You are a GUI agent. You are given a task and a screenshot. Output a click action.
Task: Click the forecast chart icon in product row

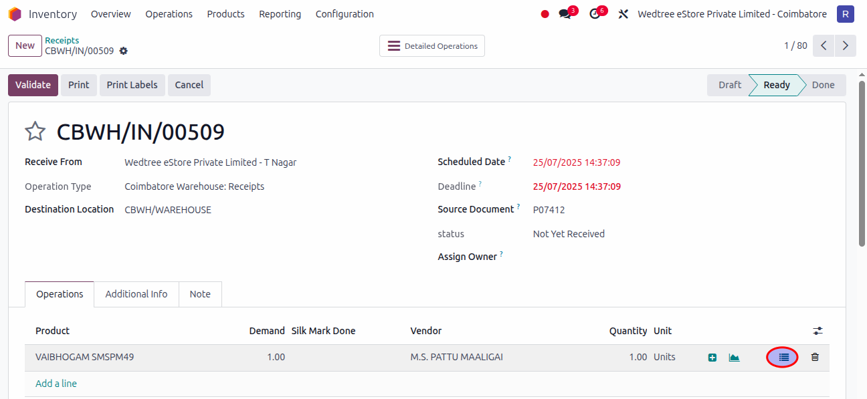(x=734, y=358)
